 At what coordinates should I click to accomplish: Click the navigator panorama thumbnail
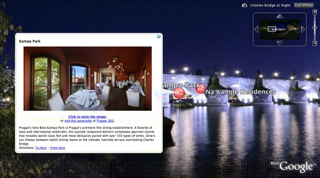(280, 29)
